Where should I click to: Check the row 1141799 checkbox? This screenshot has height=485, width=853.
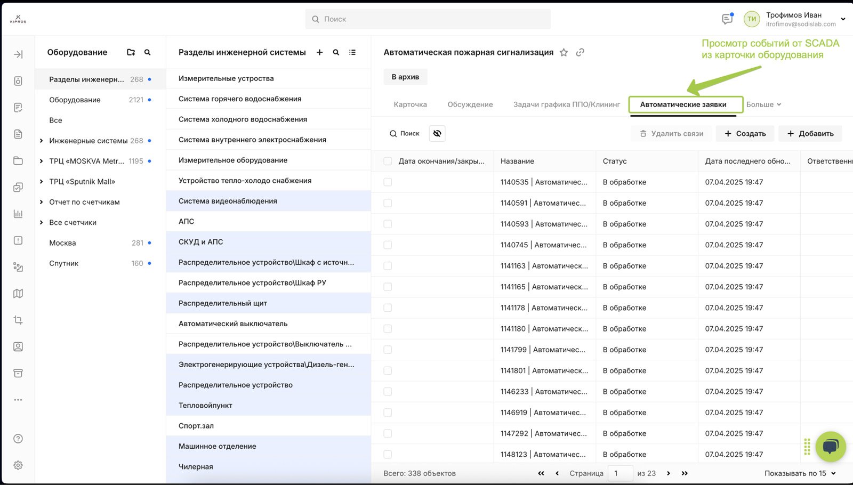(388, 350)
